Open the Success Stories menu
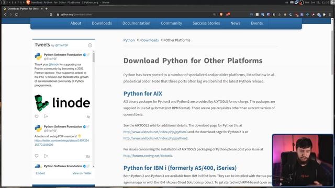Viewport: 335px width, 188px height. coord(206,23)
